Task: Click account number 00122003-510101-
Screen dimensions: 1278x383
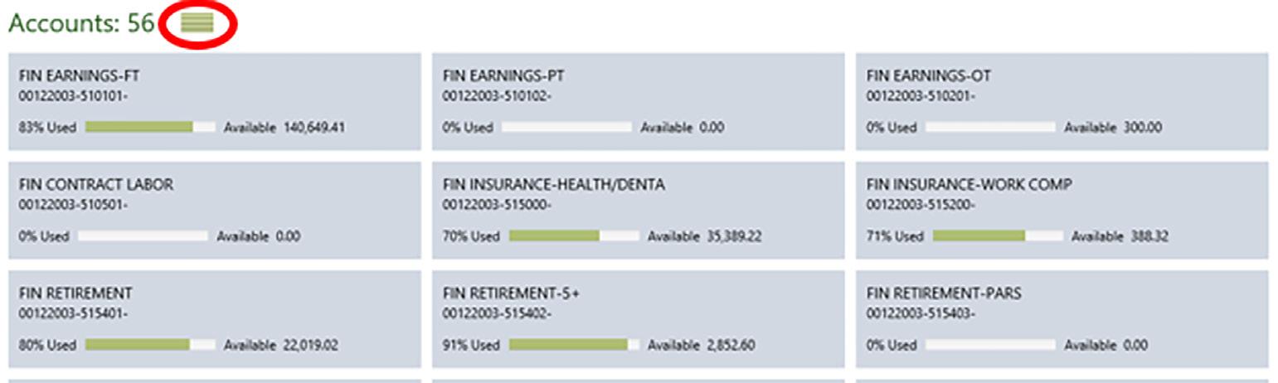Action: click(72, 95)
